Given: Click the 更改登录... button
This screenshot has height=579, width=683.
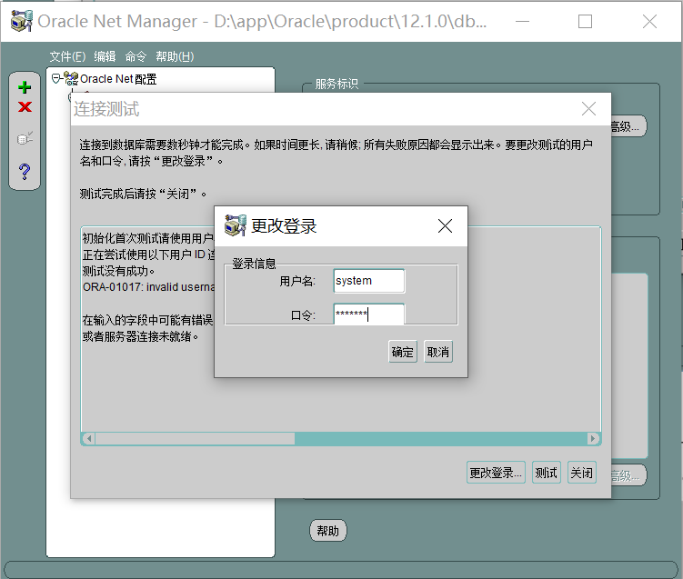Looking at the screenshot, I should [x=496, y=473].
